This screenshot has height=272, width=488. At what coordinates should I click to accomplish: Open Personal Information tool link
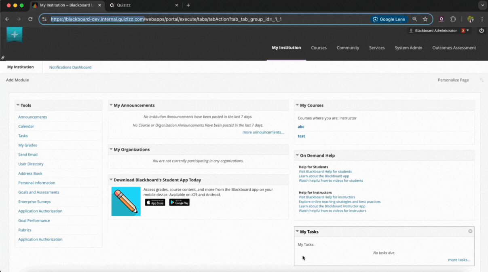37,183
